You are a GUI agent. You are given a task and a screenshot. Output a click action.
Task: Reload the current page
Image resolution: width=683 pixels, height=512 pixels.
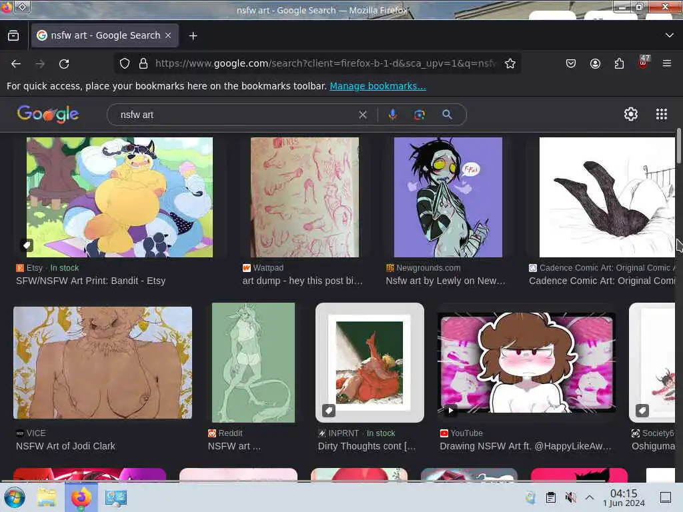pos(64,64)
